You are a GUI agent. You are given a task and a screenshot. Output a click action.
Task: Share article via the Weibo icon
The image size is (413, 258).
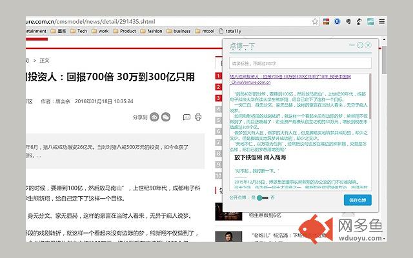pos(154,117)
